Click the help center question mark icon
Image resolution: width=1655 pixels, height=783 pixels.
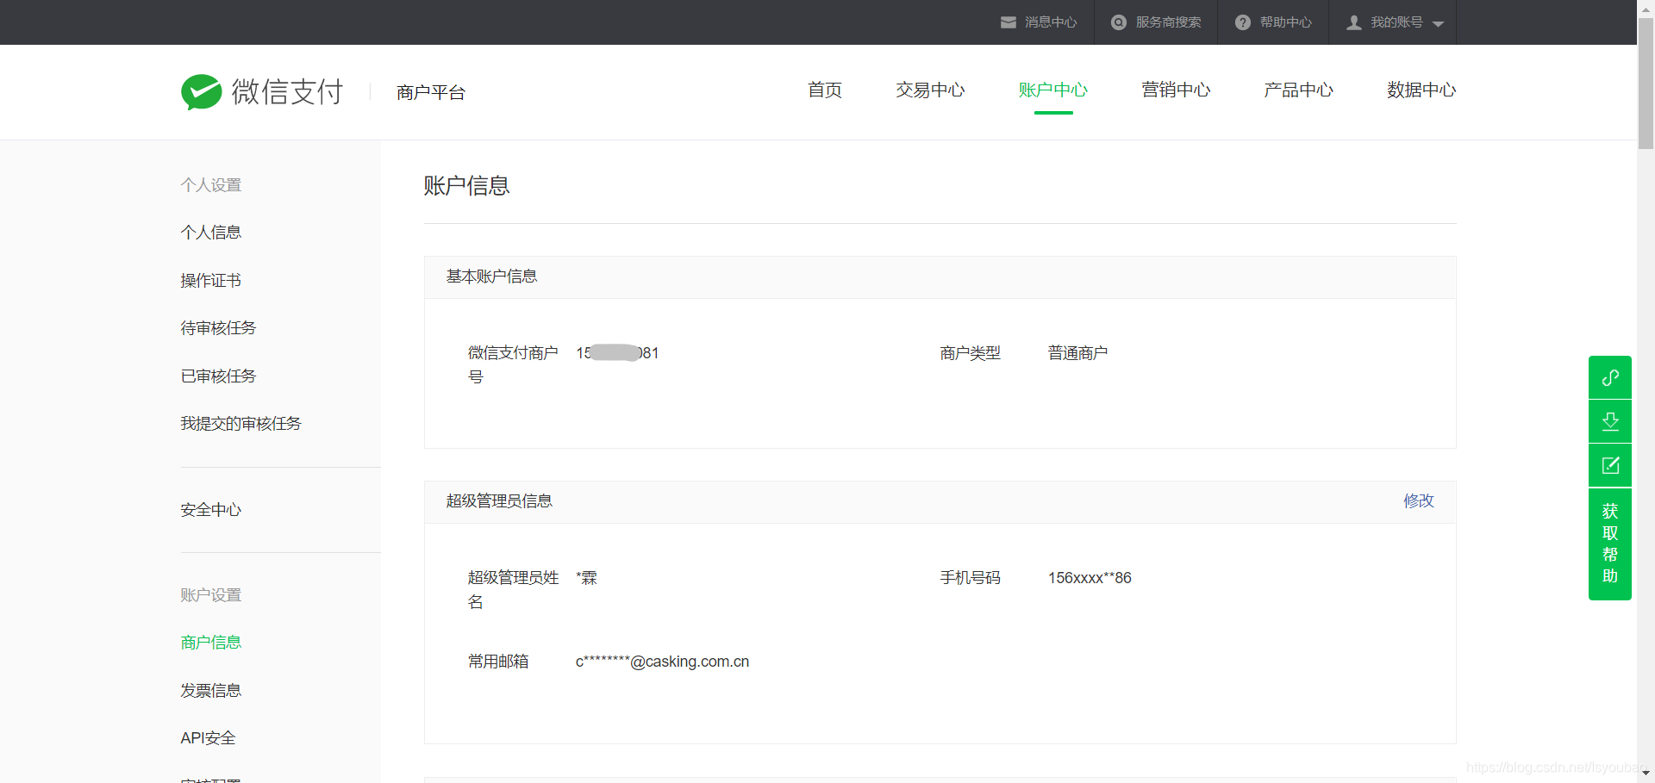(x=1243, y=22)
